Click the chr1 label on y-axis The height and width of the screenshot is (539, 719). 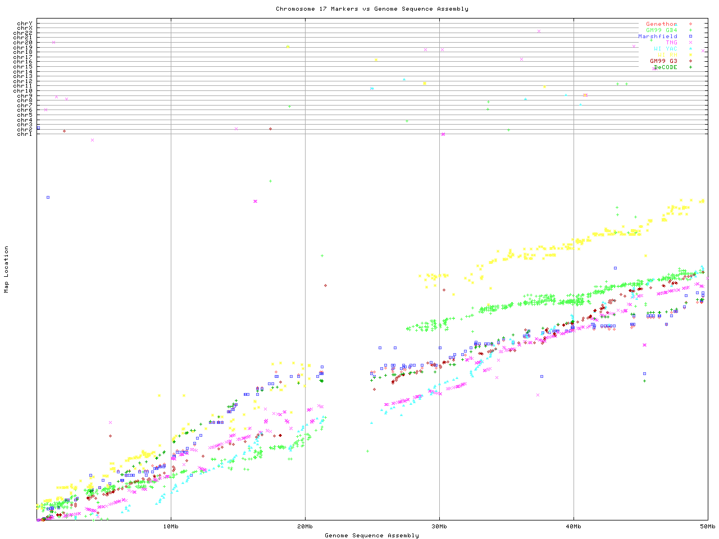coord(25,134)
